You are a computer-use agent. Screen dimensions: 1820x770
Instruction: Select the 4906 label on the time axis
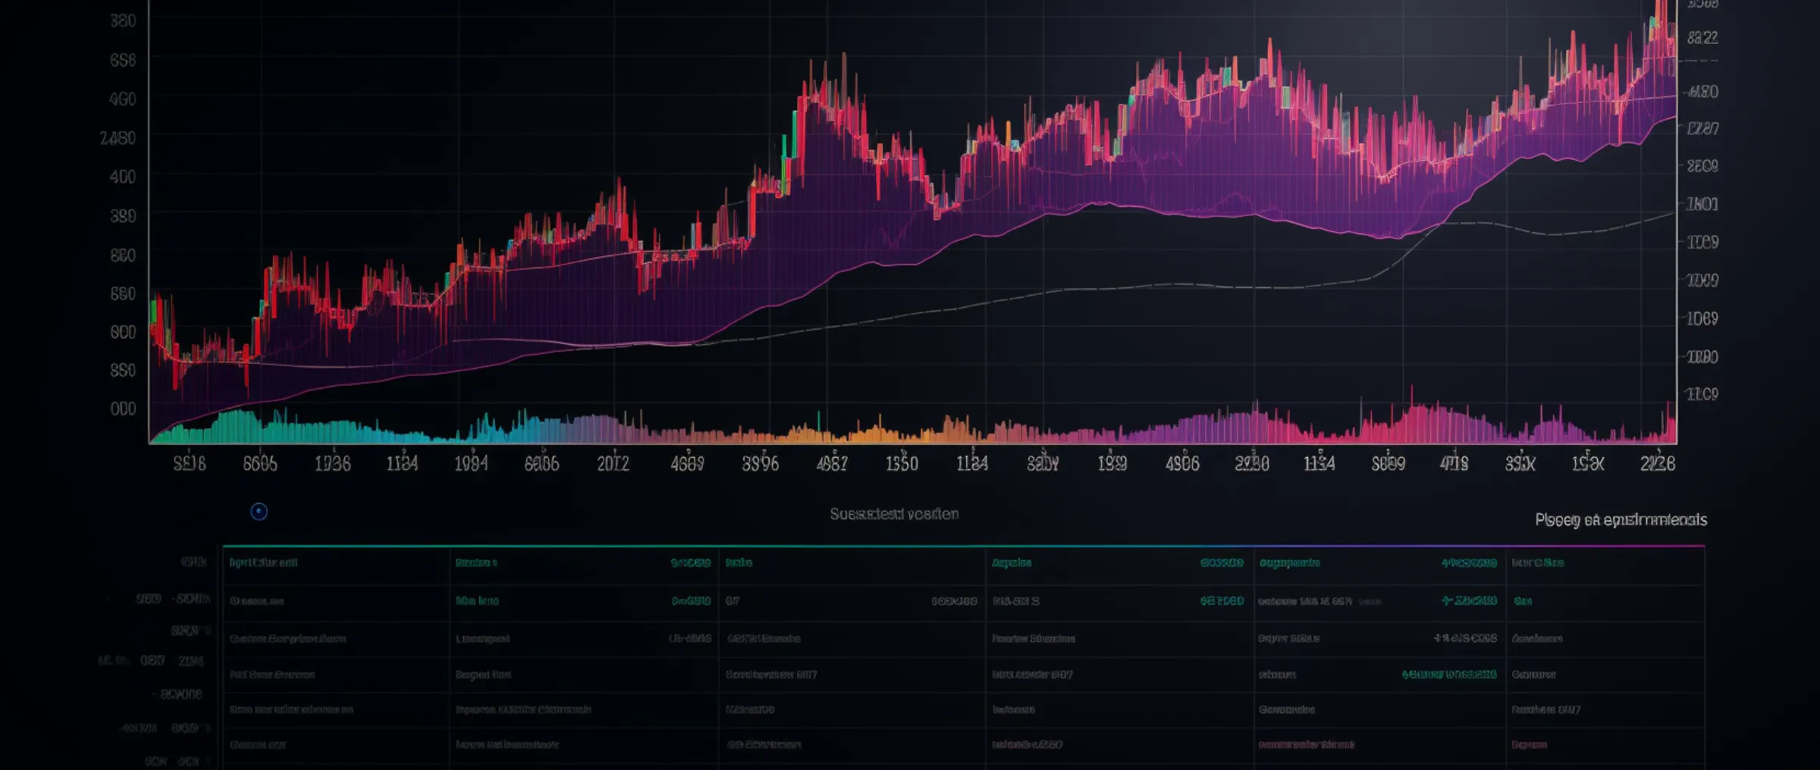tap(1182, 463)
